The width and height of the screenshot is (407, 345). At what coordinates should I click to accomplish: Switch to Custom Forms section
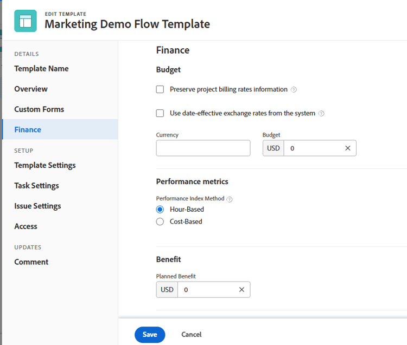39,109
